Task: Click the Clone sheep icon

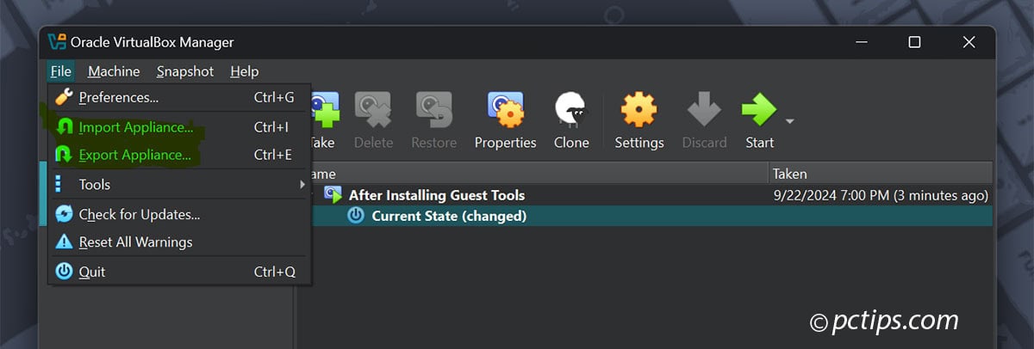Action: click(570, 112)
